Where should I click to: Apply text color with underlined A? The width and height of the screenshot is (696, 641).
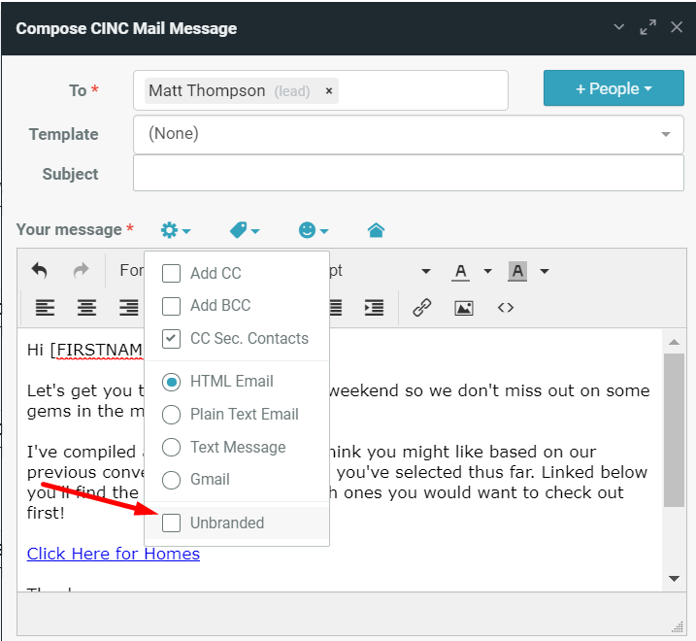[x=461, y=271]
